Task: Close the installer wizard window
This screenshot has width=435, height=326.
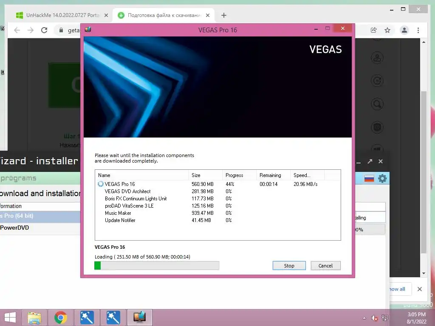Action: (x=381, y=161)
